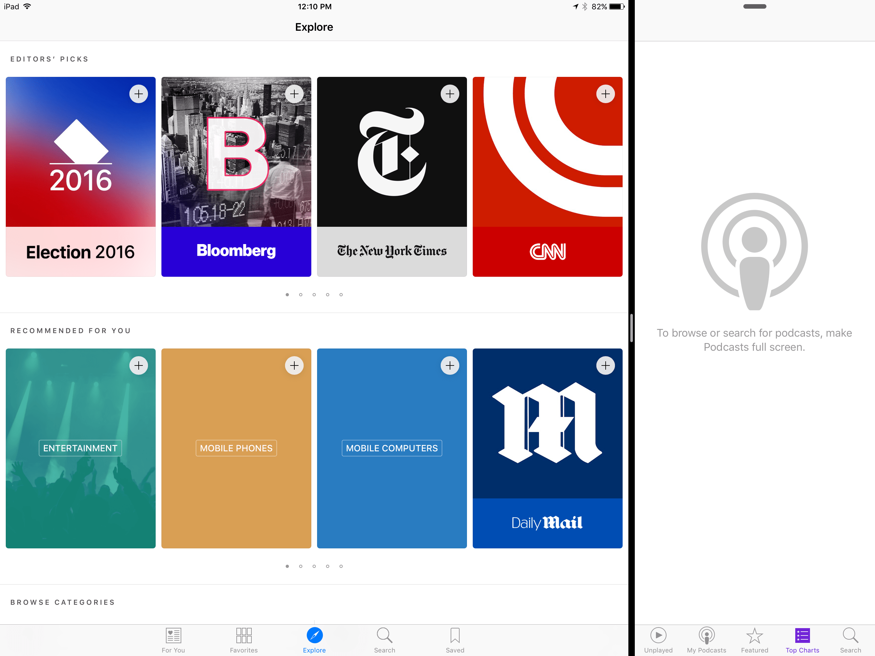Open Search in the News tab bar
The image size is (875, 656).
point(384,636)
